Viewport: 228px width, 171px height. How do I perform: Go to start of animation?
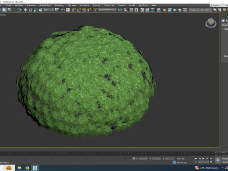coord(196,159)
